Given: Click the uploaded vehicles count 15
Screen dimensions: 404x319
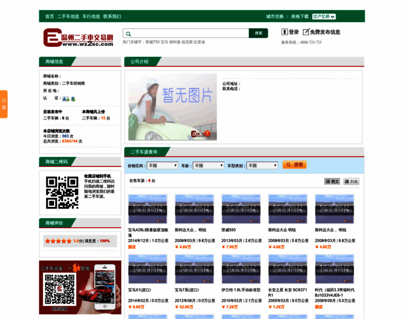Looking at the screenshot, I should (103, 118).
